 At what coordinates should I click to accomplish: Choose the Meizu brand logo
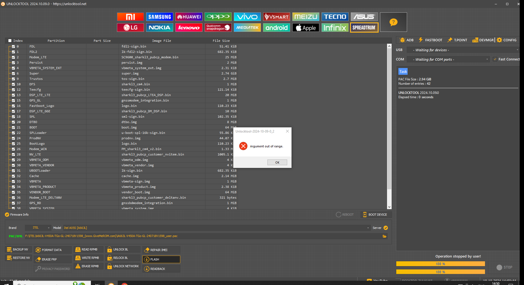click(306, 17)
